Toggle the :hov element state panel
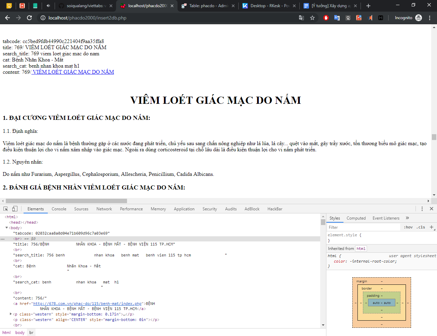Image resolution: width=437 pixels, height=336 pixels. pos(408,227)
